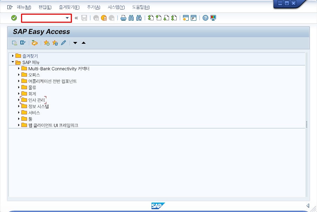Viewport: 317px width, 212px height.
Task: Jump to First Page icon
Action: 151,18
